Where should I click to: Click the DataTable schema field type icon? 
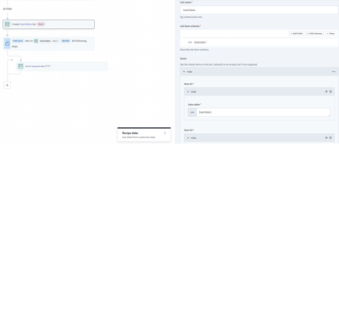pyautogui.click(x=190, y=42)
